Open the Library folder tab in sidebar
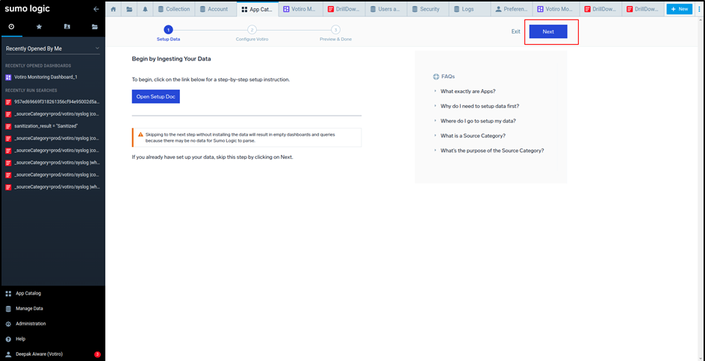Screen dimensions: 705x361 tap(94, 27)
